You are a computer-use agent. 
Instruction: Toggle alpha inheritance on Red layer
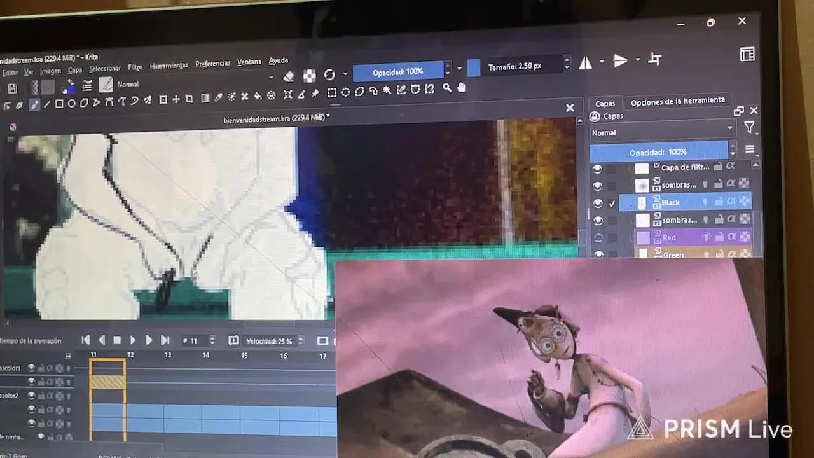tap(731, 237)
